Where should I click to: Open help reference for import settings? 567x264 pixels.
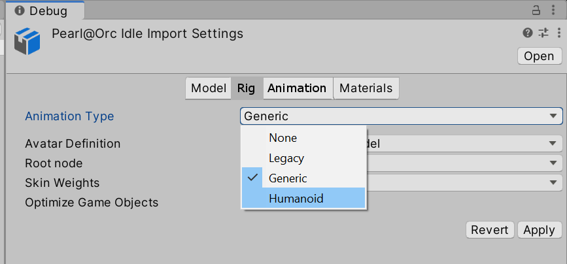(x=528, y=33)
